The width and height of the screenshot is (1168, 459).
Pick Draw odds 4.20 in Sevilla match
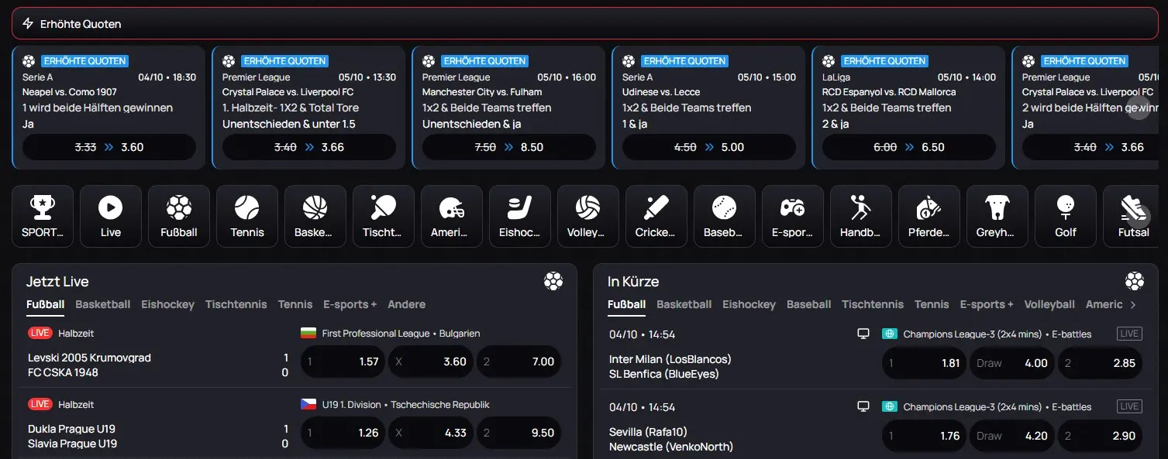pyautogui.click(x=1012, y=436)
